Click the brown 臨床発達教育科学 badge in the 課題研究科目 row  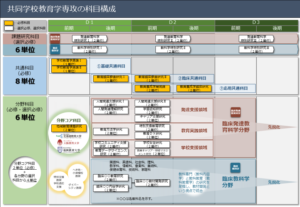(55, 39)
